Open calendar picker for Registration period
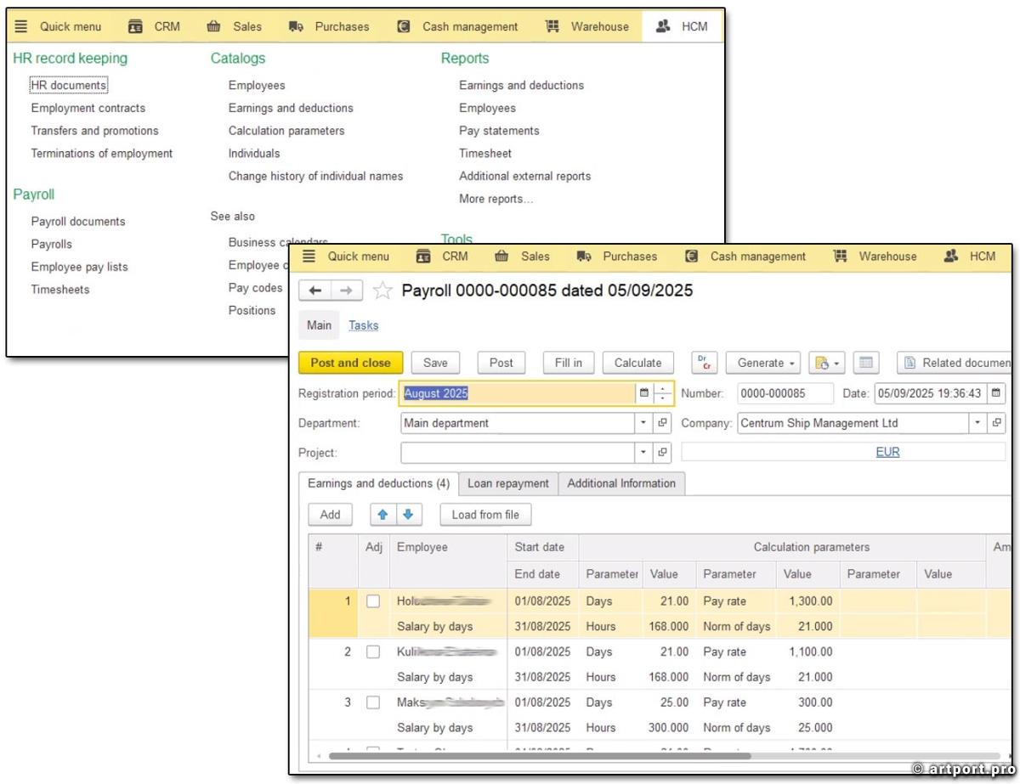 (643, 393)
